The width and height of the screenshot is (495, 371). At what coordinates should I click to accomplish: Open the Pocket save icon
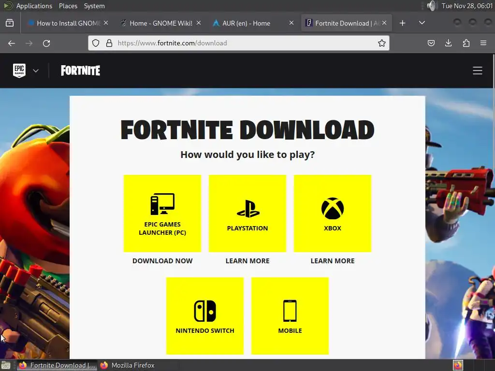[431, 43]
